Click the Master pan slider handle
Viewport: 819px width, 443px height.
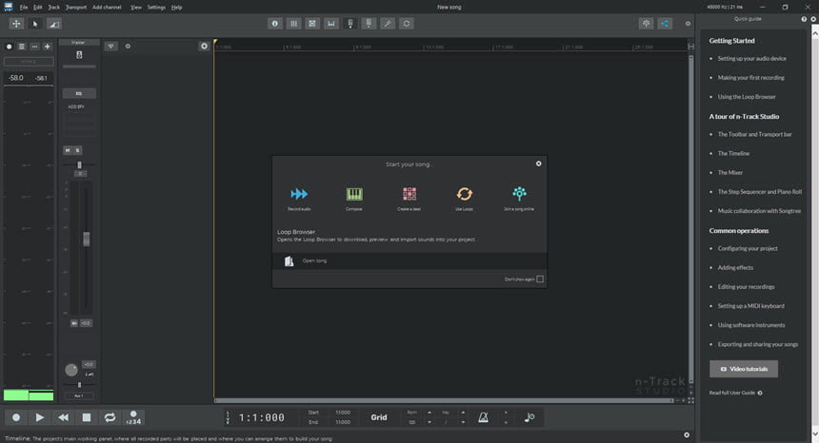coord(79,165)
